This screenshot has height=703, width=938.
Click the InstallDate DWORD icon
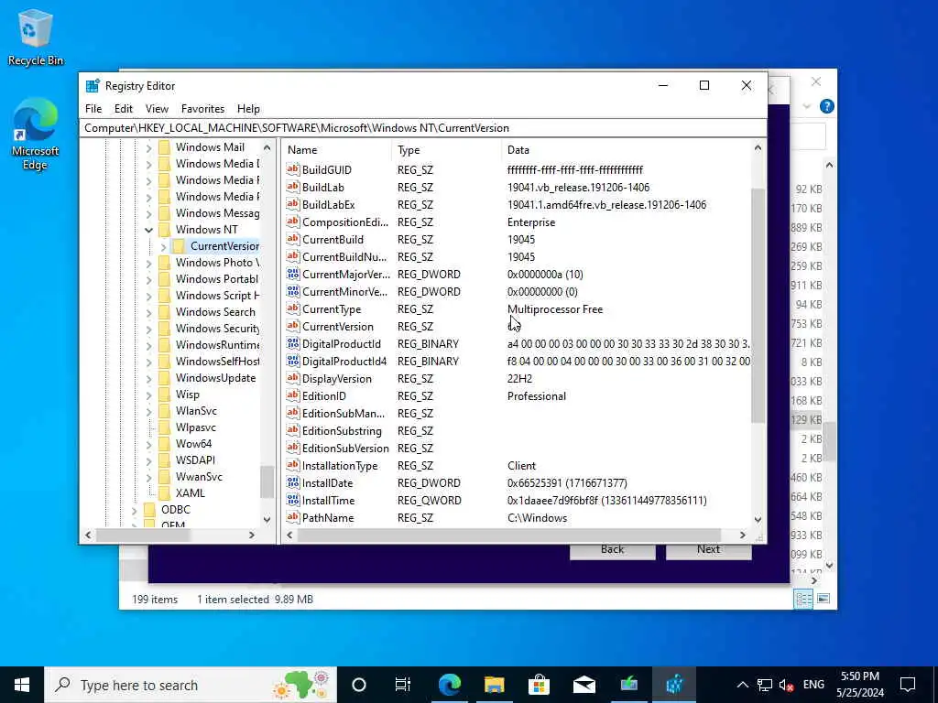292,483
